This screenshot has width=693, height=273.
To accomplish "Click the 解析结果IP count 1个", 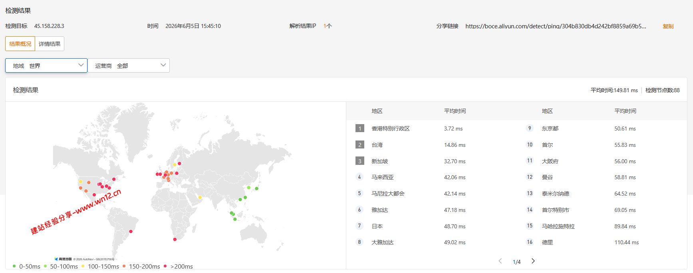I will tap(328, 26).
